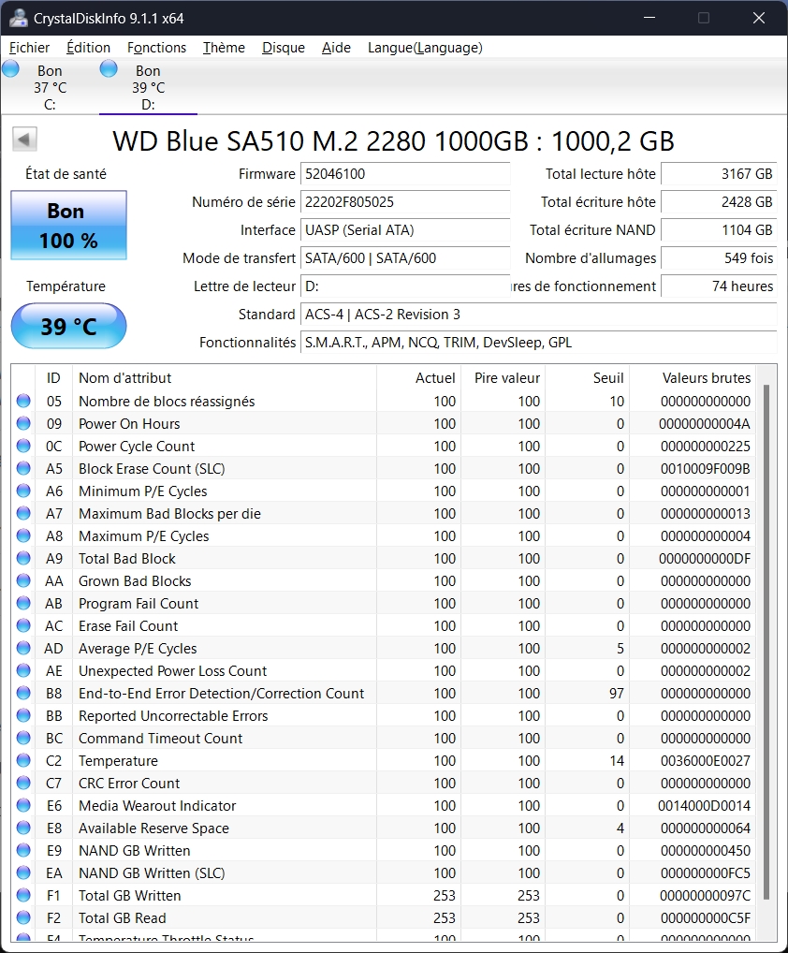Click status orb of Average P/E Cycles row

coord(23,649)
